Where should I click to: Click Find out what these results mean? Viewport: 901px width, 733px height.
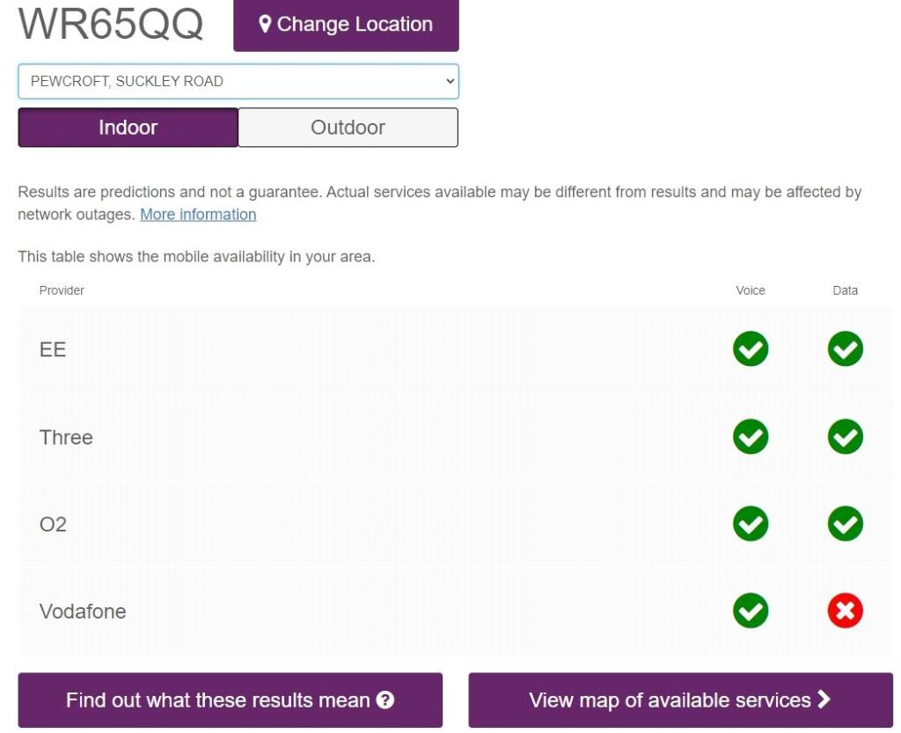(x=230, y=700)
